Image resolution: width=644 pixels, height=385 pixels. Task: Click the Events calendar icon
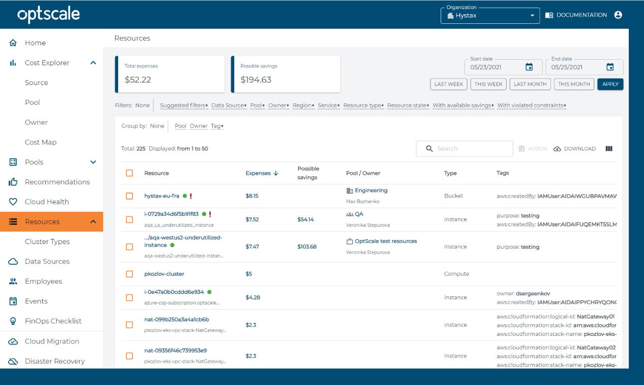[x=13, y=301]
